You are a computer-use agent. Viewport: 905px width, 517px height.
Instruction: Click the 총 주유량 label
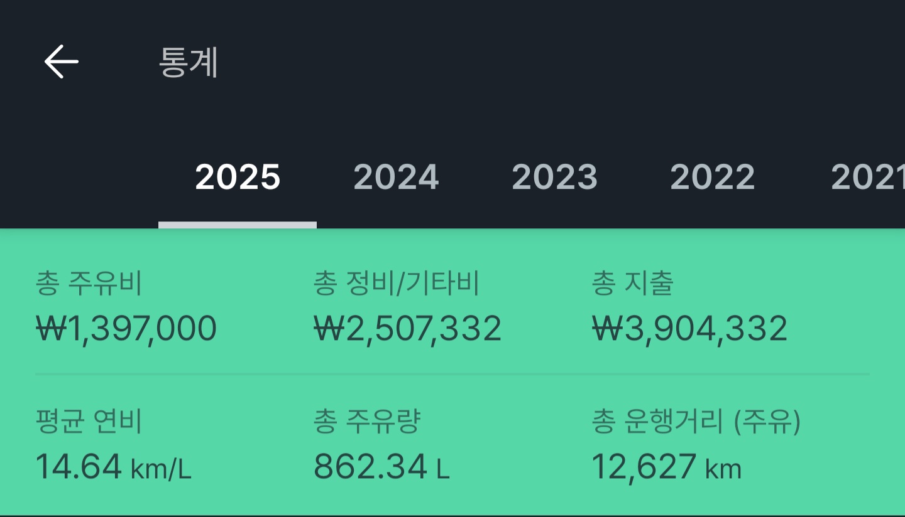pyautogui.click(x=367, y=422)
